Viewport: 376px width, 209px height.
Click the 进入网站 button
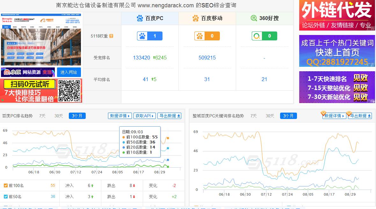pos(69,72)
